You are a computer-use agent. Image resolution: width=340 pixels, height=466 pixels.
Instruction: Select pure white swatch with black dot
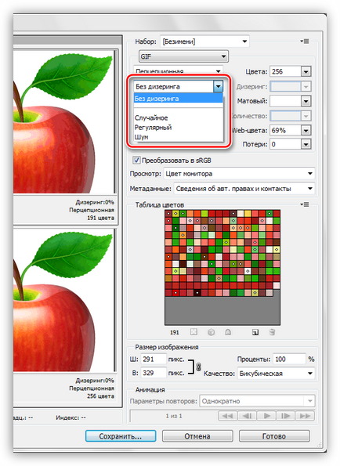248,271
